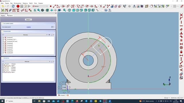Select the sketcher point tool

(x=51, y=6)
